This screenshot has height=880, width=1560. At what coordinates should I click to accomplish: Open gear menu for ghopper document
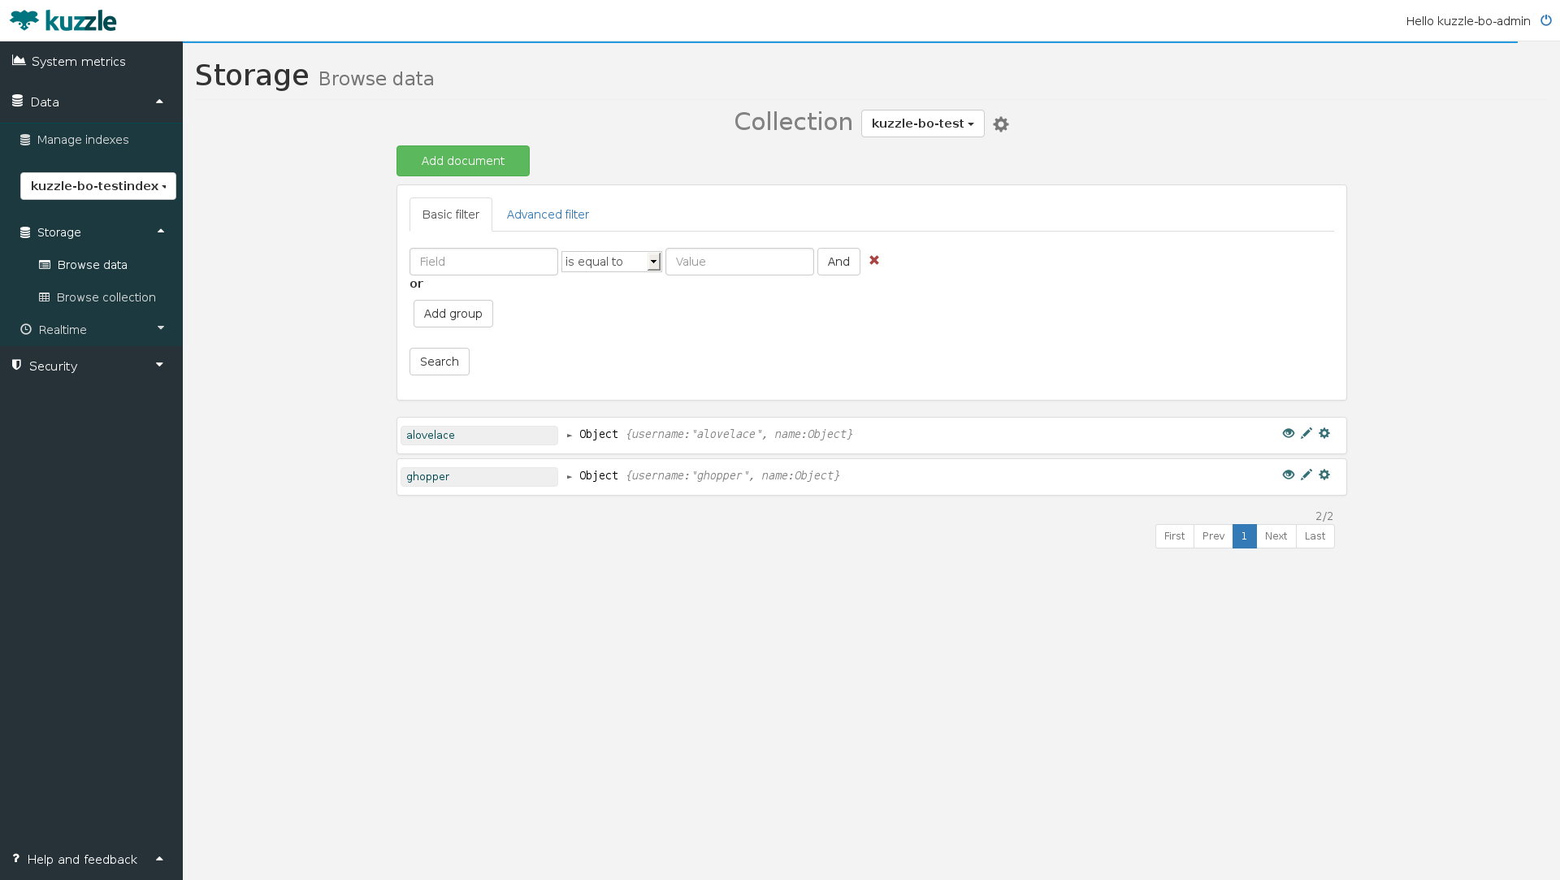tap(1324, 475)
